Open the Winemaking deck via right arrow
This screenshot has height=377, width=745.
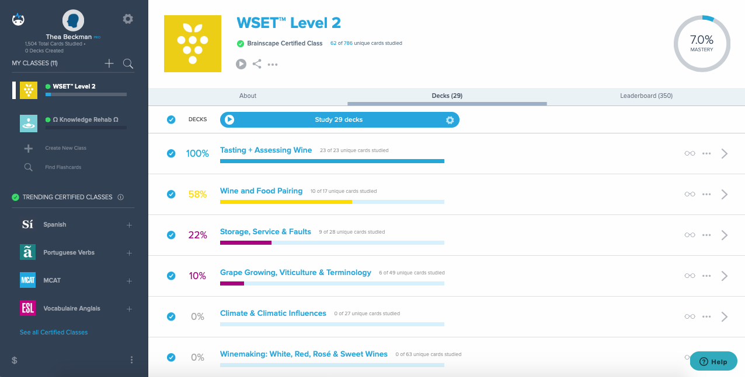point(725,357)
